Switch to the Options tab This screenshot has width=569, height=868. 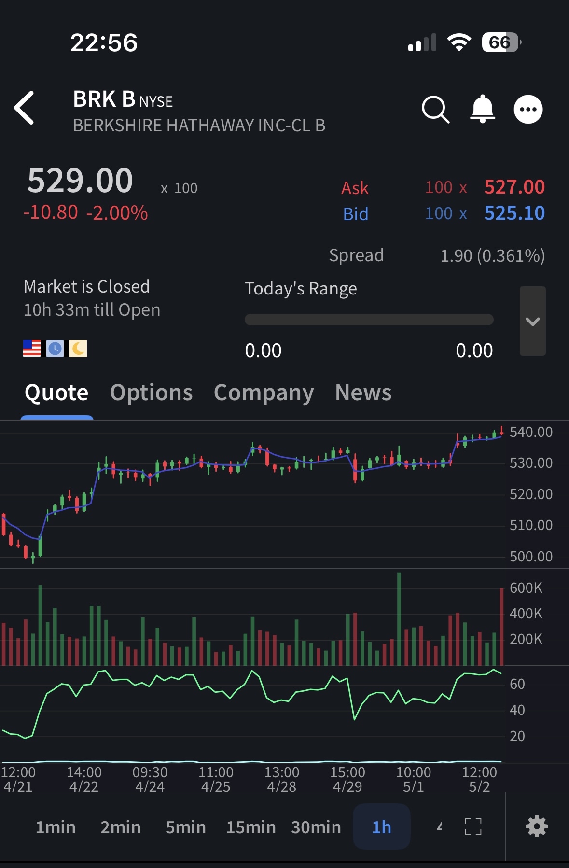pyautogui.click(x=152, y=392)
